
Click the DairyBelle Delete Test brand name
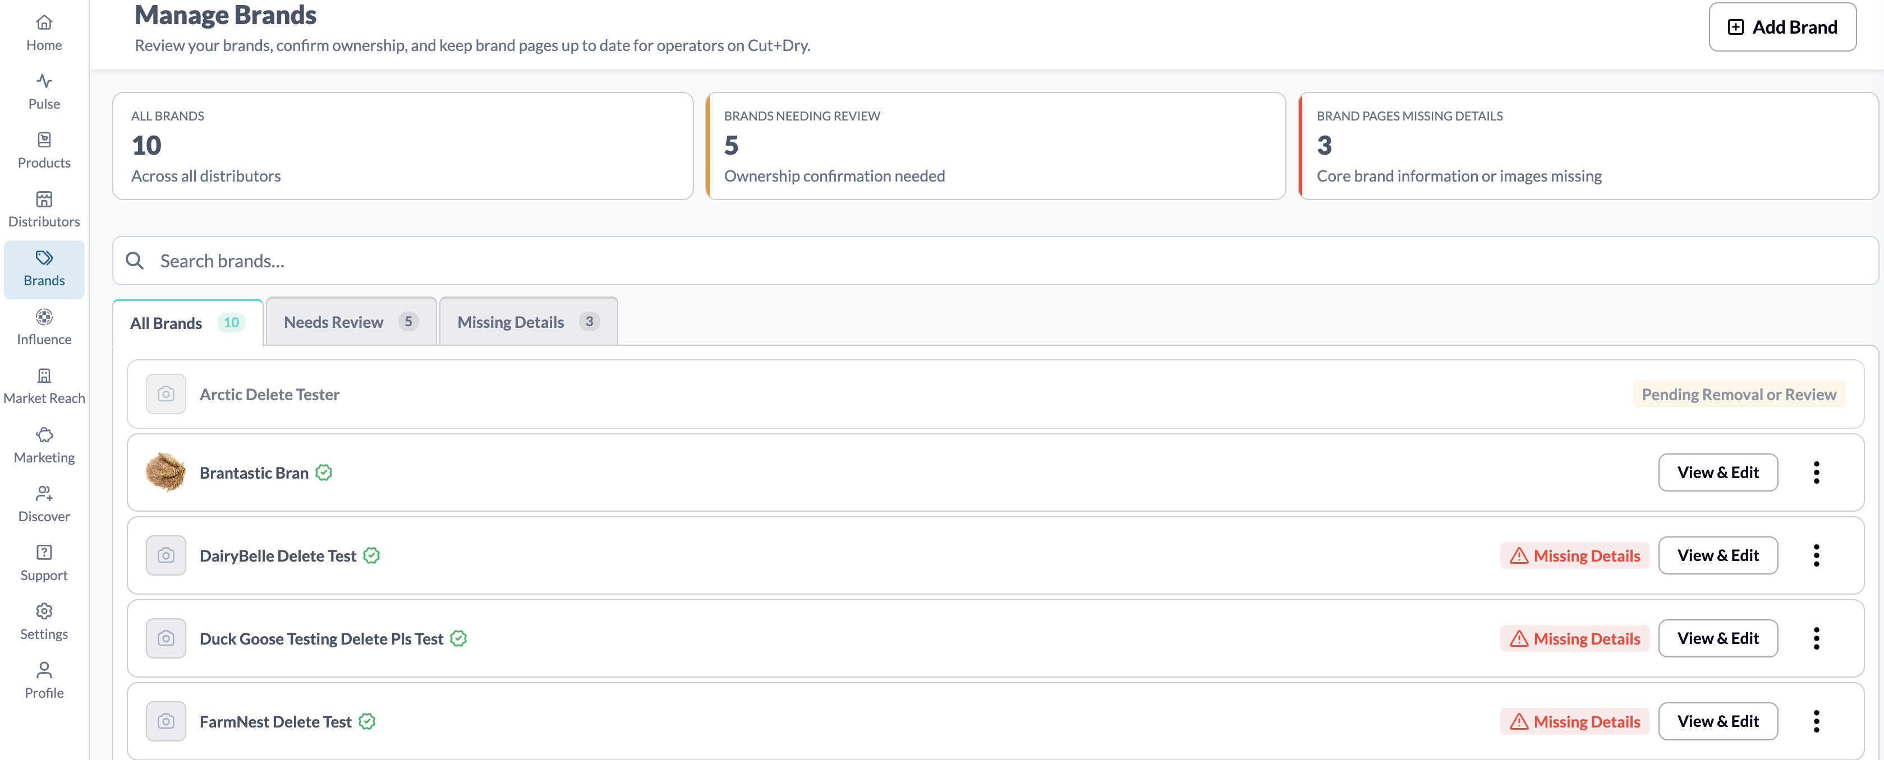[x=278, y=555]
